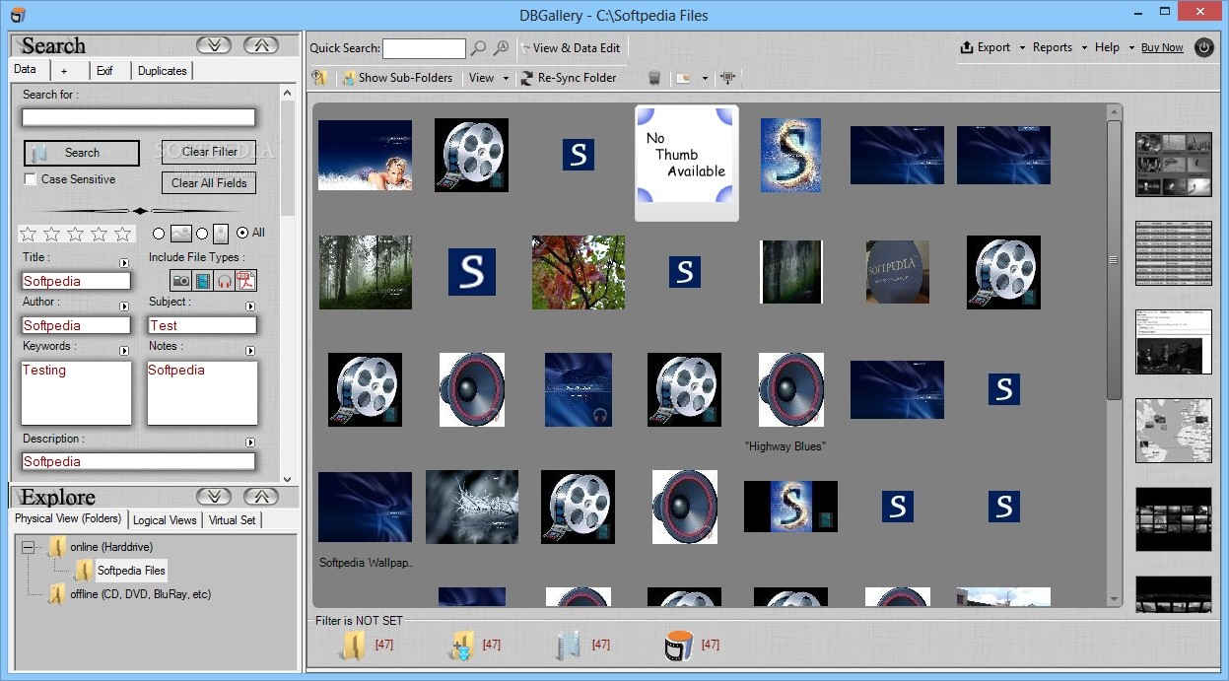Click the Export upload icon
The height and width of the screenshot is (681, 1229).
pyautogui.click(x=967, y=47)
